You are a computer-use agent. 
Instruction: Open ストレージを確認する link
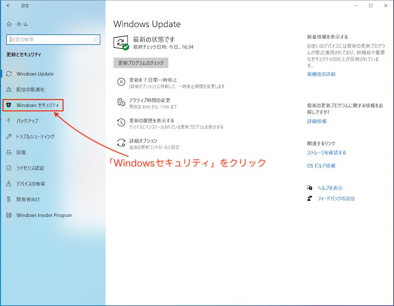pos(327,153)
